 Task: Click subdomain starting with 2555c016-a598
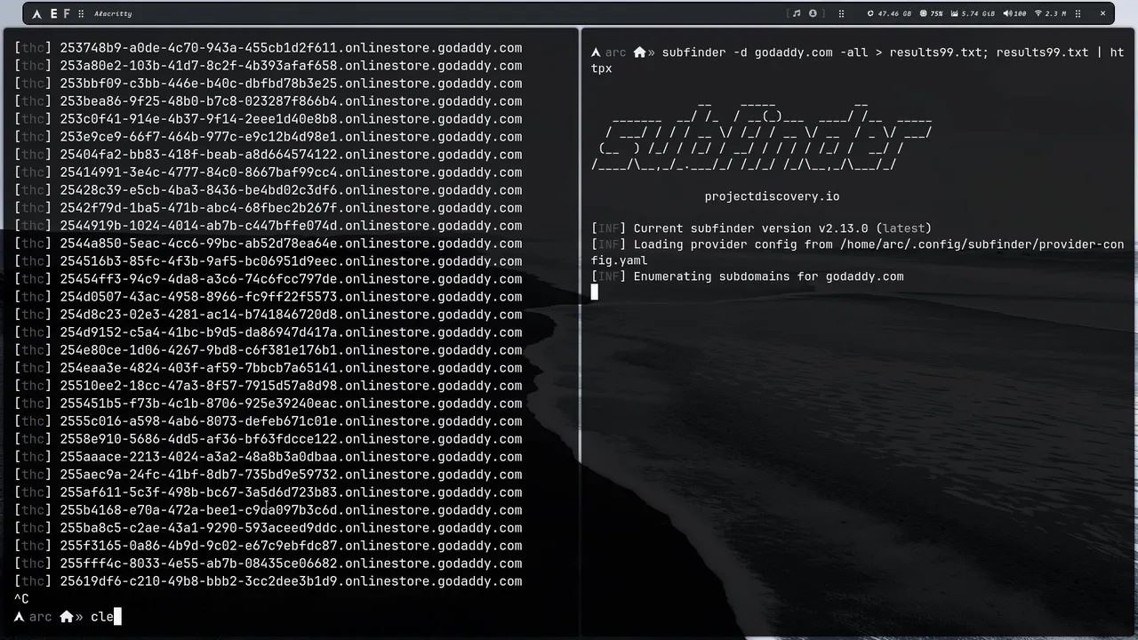click(x=291, y=421)
